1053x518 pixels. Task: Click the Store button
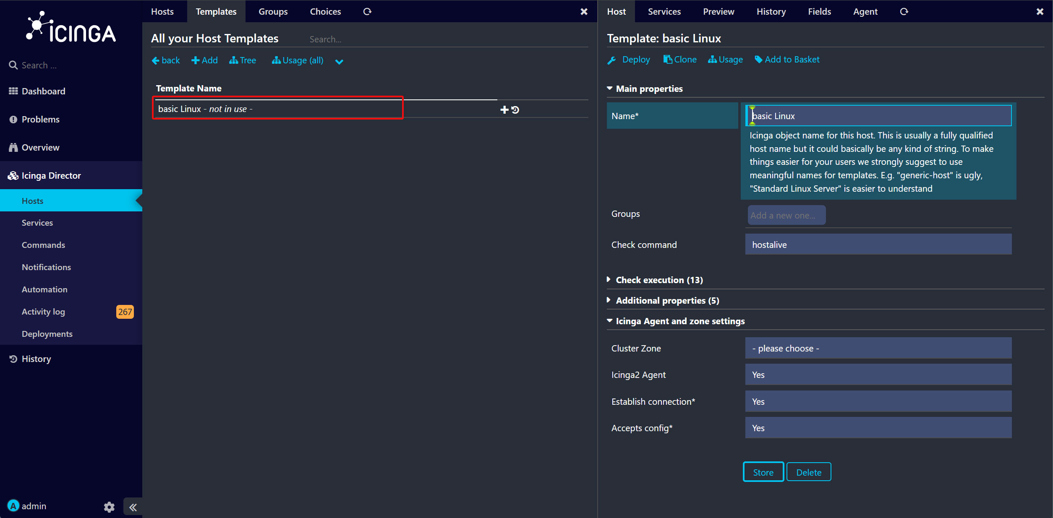[763, 472]
